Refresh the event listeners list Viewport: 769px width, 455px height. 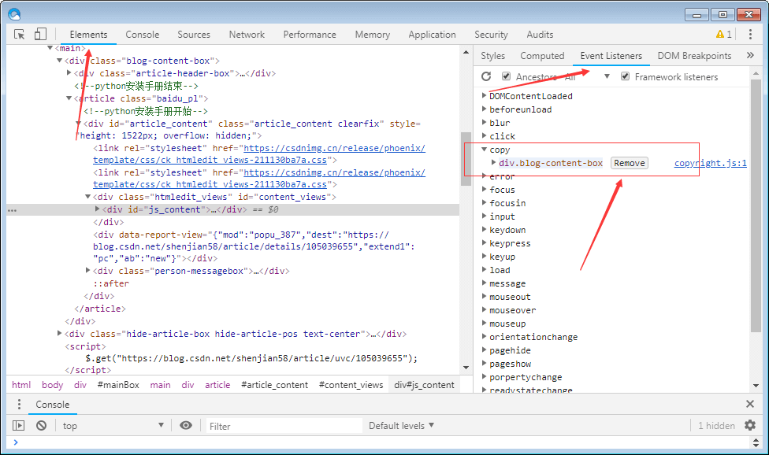click(x=486, y=76)
